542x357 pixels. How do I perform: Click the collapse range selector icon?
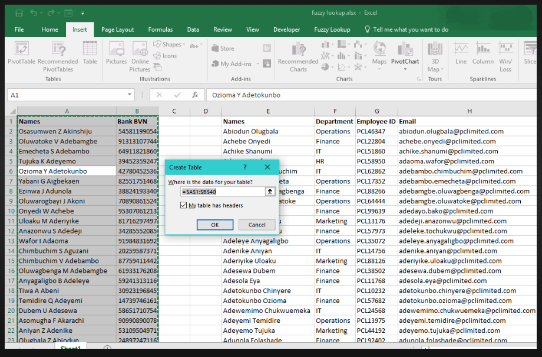(x=270, y=191)
